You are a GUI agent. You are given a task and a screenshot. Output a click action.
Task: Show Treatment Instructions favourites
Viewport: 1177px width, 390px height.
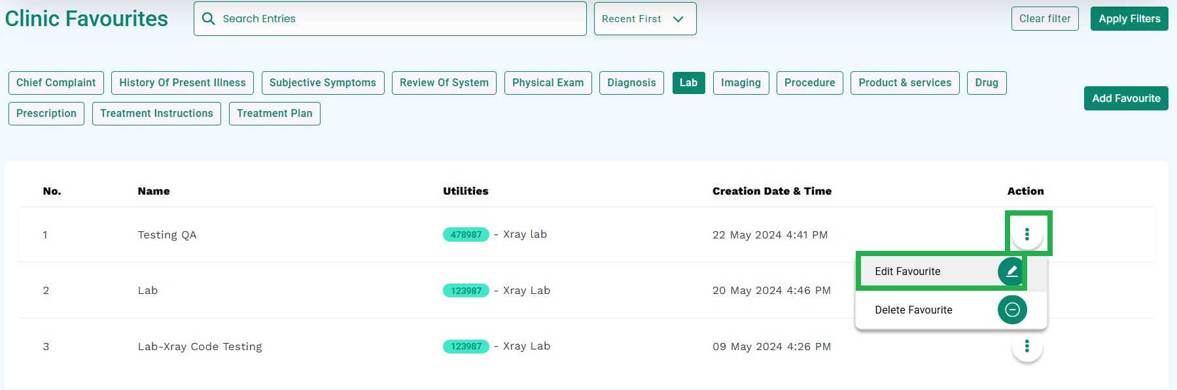[156, 114]
